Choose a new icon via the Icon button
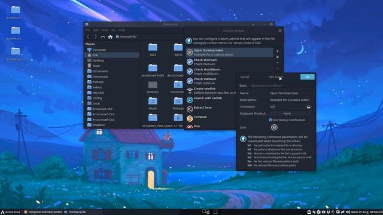Viewport: 383px width, 215px height. (274, 127)
